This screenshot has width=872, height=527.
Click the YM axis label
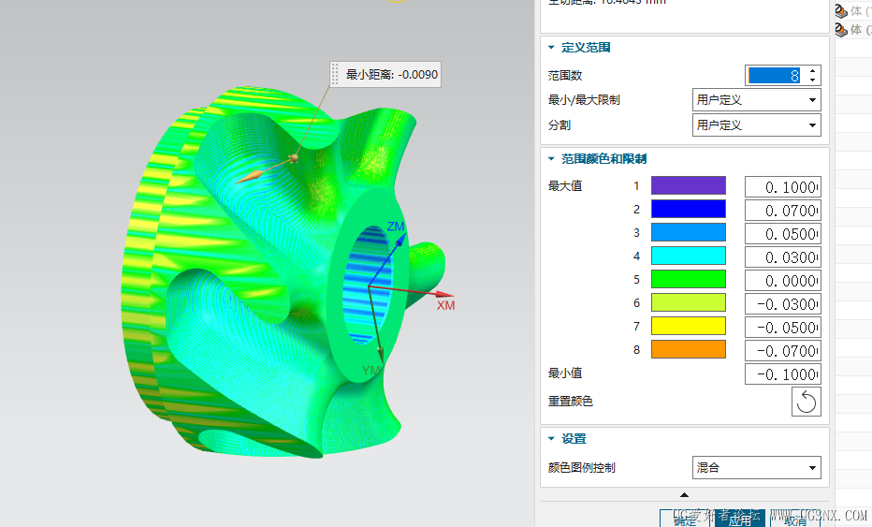(371, 371)
